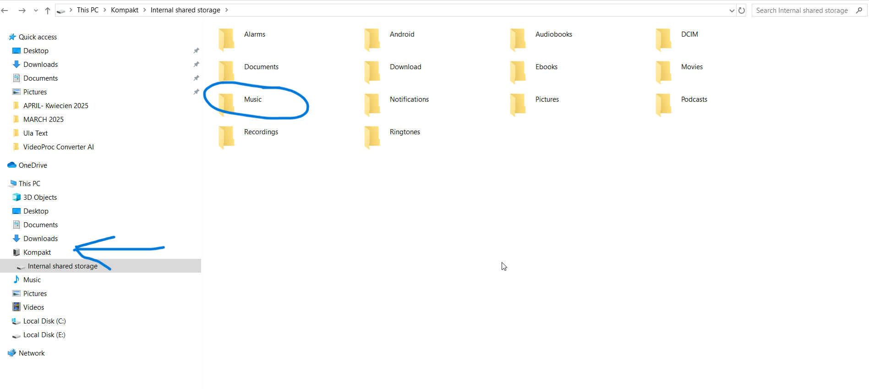Screen dimensions: 869x389
Task: Open Local Disk (C:) in sidebar
Action: point(44,321)
